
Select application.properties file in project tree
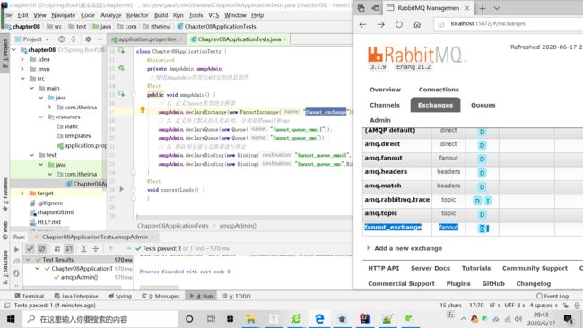82,145
